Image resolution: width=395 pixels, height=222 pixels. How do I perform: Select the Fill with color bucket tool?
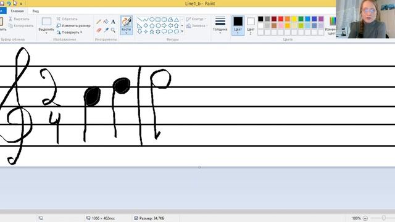pyautogui.click(x=106, y=22)
